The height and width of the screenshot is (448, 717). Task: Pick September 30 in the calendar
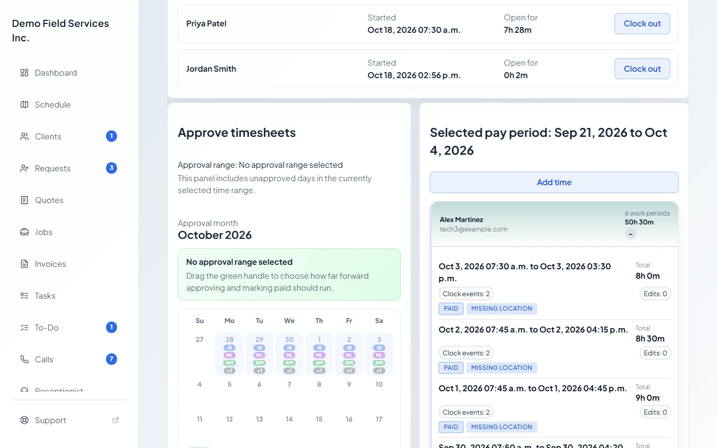coord(289,354)
